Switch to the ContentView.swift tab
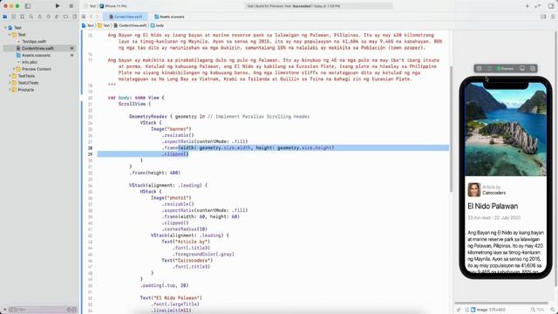 [126, 17]
